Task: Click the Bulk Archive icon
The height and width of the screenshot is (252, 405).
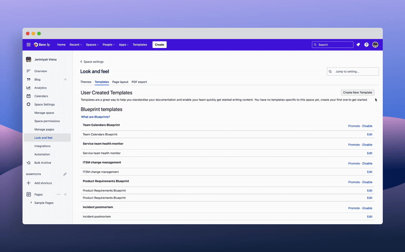Action: [x=28, y=163]
